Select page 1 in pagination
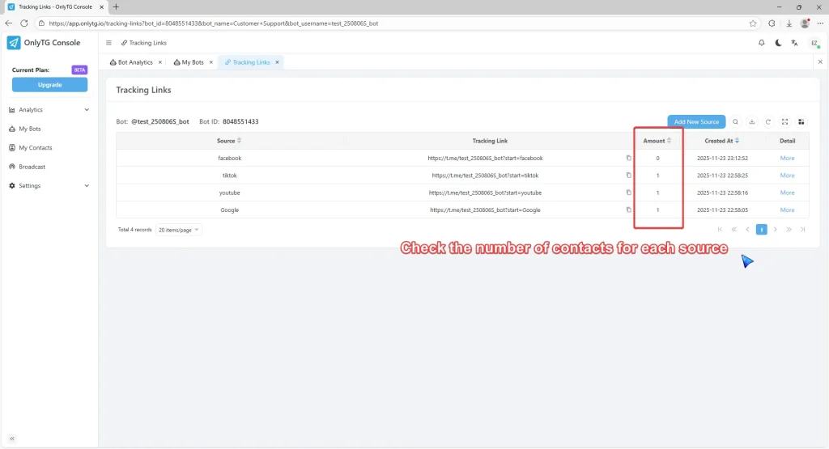 click(761, 229)
